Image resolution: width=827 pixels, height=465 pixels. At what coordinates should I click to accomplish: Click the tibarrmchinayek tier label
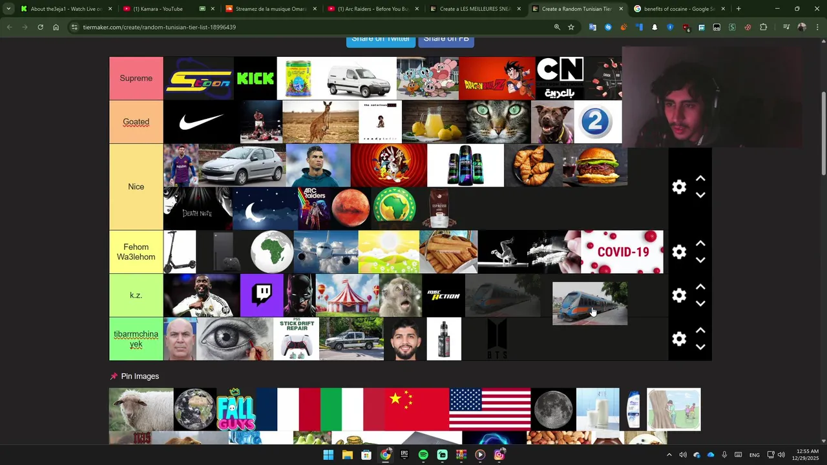(x=136, y=339)
